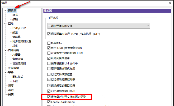Collapse the 播放器 tree node
The height and width of the screenshot is (106, 174).
click(5, 10)
